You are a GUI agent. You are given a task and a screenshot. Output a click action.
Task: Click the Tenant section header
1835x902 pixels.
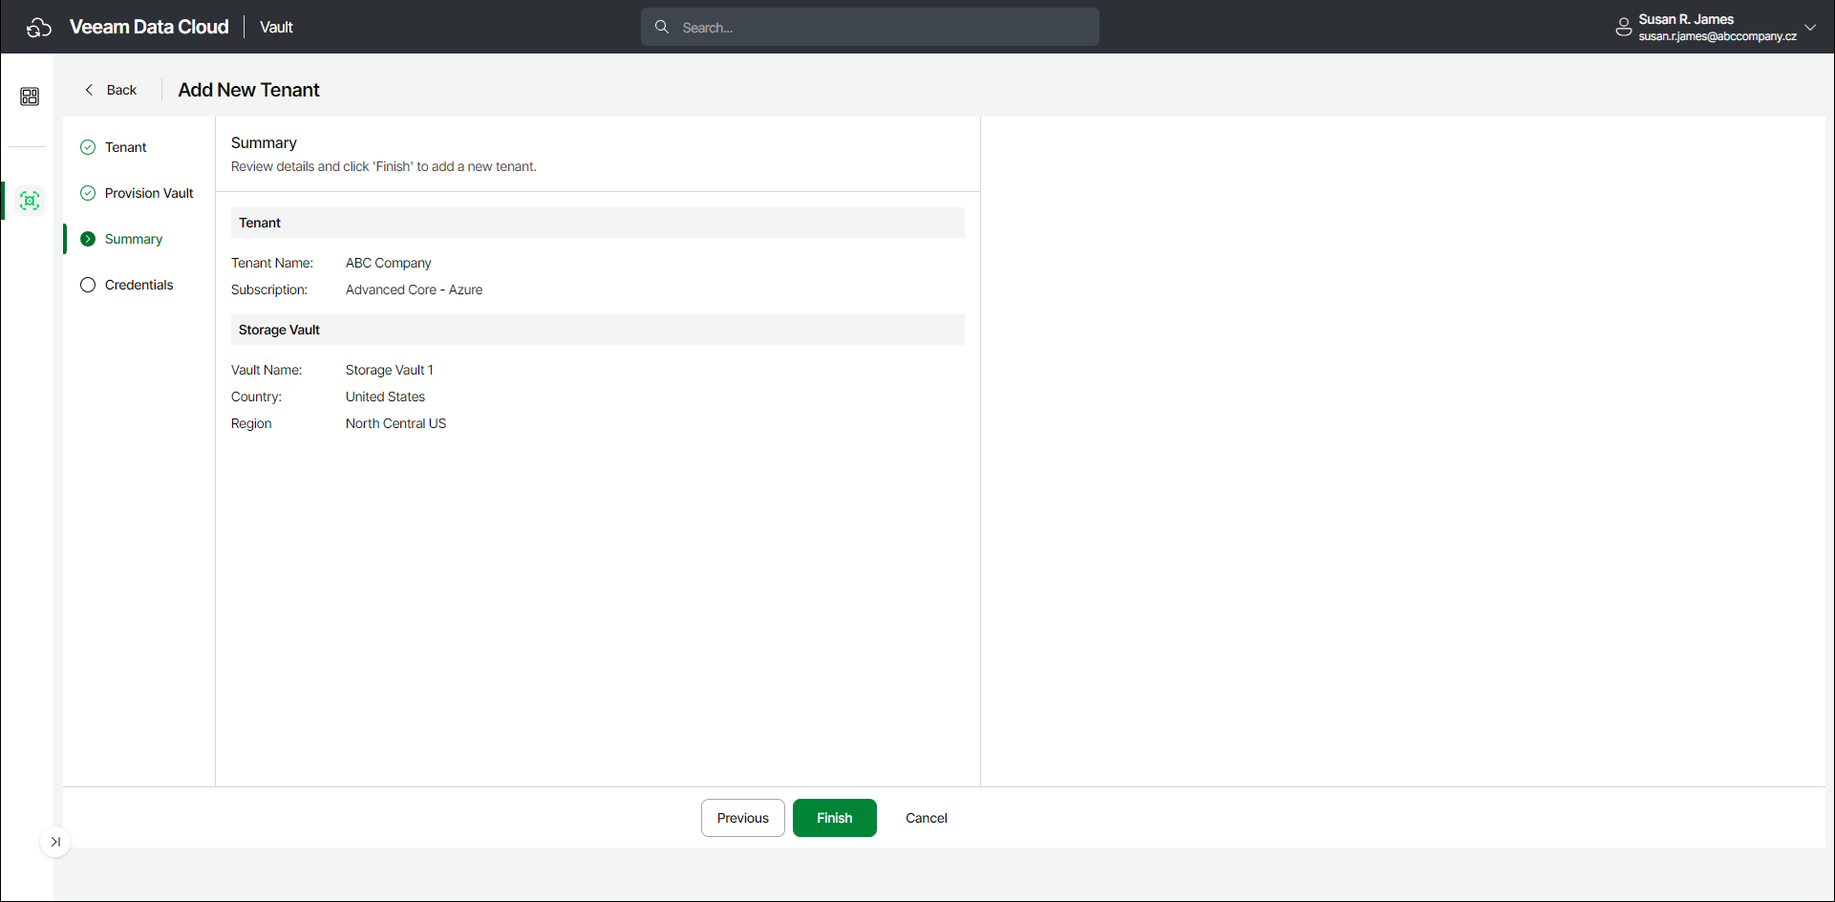pos(598,223)
